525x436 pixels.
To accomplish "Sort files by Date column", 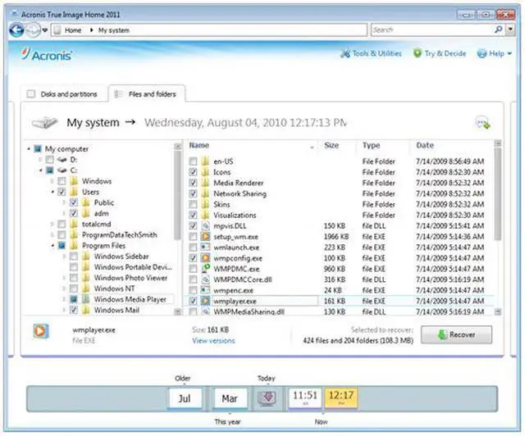I will coord(425,145).
